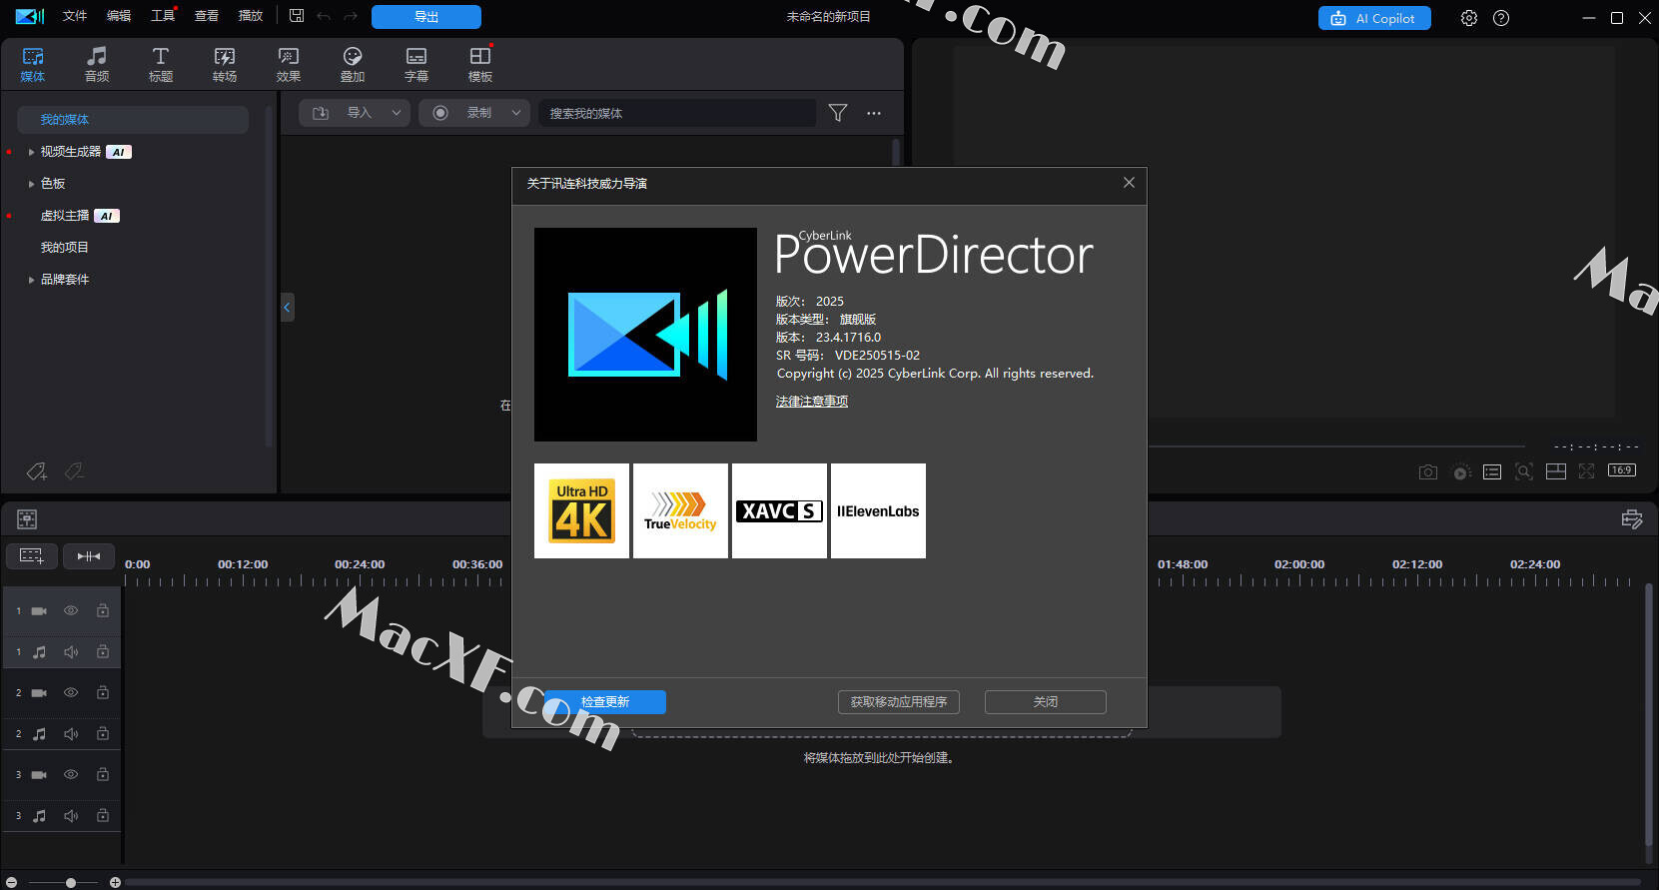Mute audio track 1
Image resolution: width=1659 pixels, height=890 pixels.
tap(71, 651)
